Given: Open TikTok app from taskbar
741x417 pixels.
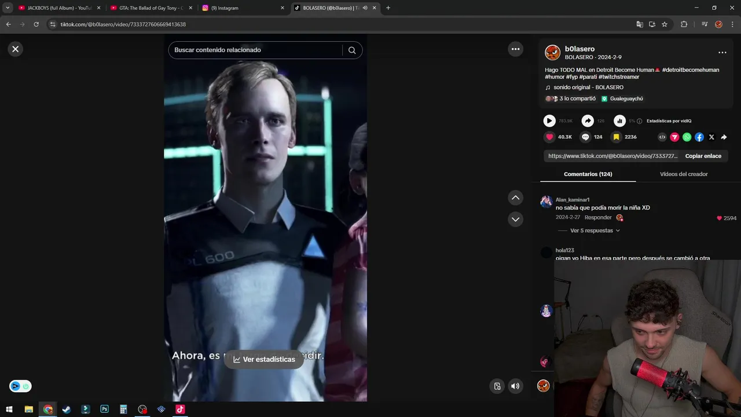Looking at the screenshot, I should click(x=180, y=409).
